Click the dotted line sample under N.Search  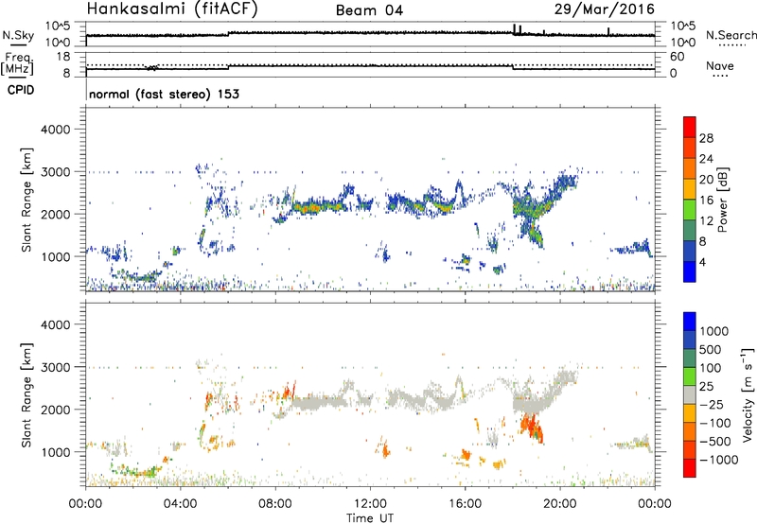(732, 45)
